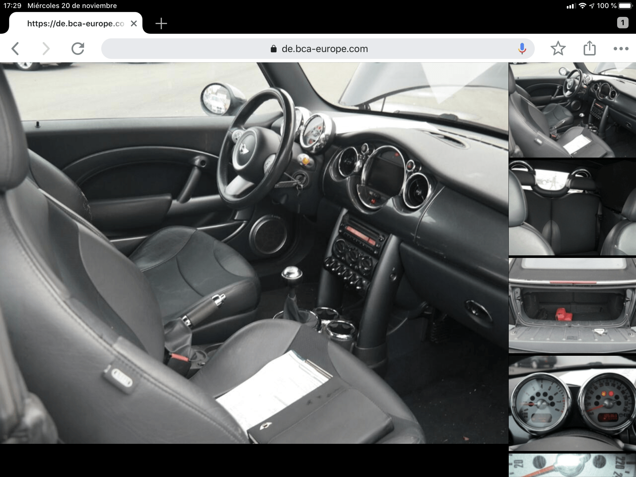Open the share sheet icon
Screen dimensions: 636x477
click(589, 49)
